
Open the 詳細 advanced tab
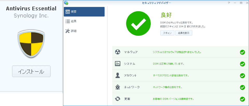coord(84,31)
